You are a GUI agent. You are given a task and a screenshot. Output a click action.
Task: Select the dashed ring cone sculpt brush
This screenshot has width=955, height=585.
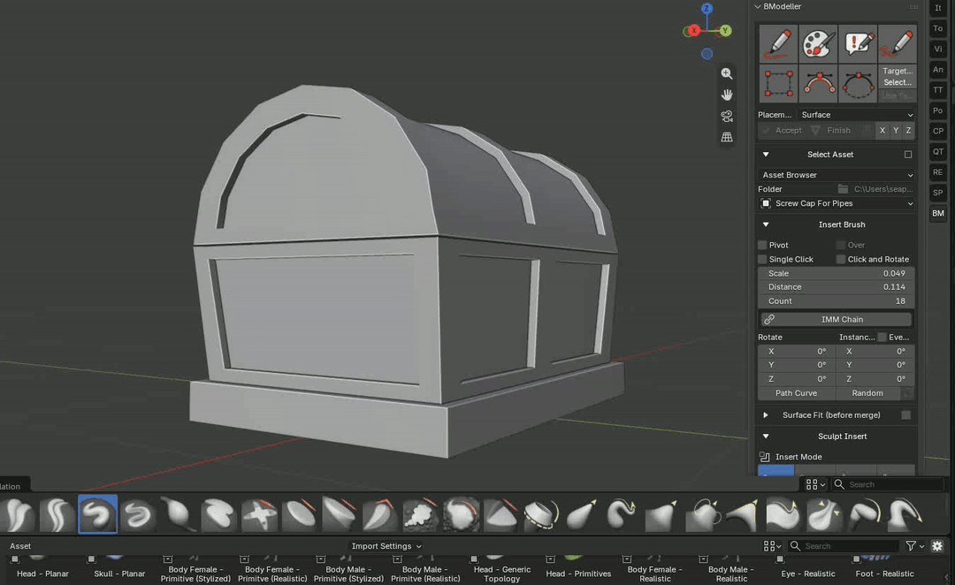tap(541, 513)
